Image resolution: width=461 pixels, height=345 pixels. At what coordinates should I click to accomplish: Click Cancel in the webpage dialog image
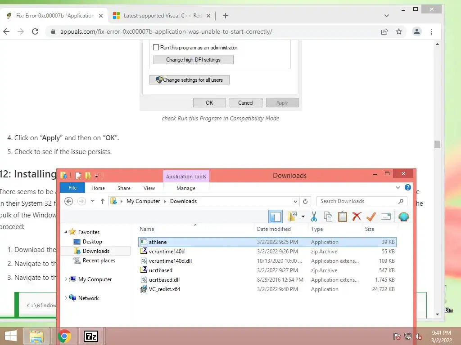coord(246,103)
